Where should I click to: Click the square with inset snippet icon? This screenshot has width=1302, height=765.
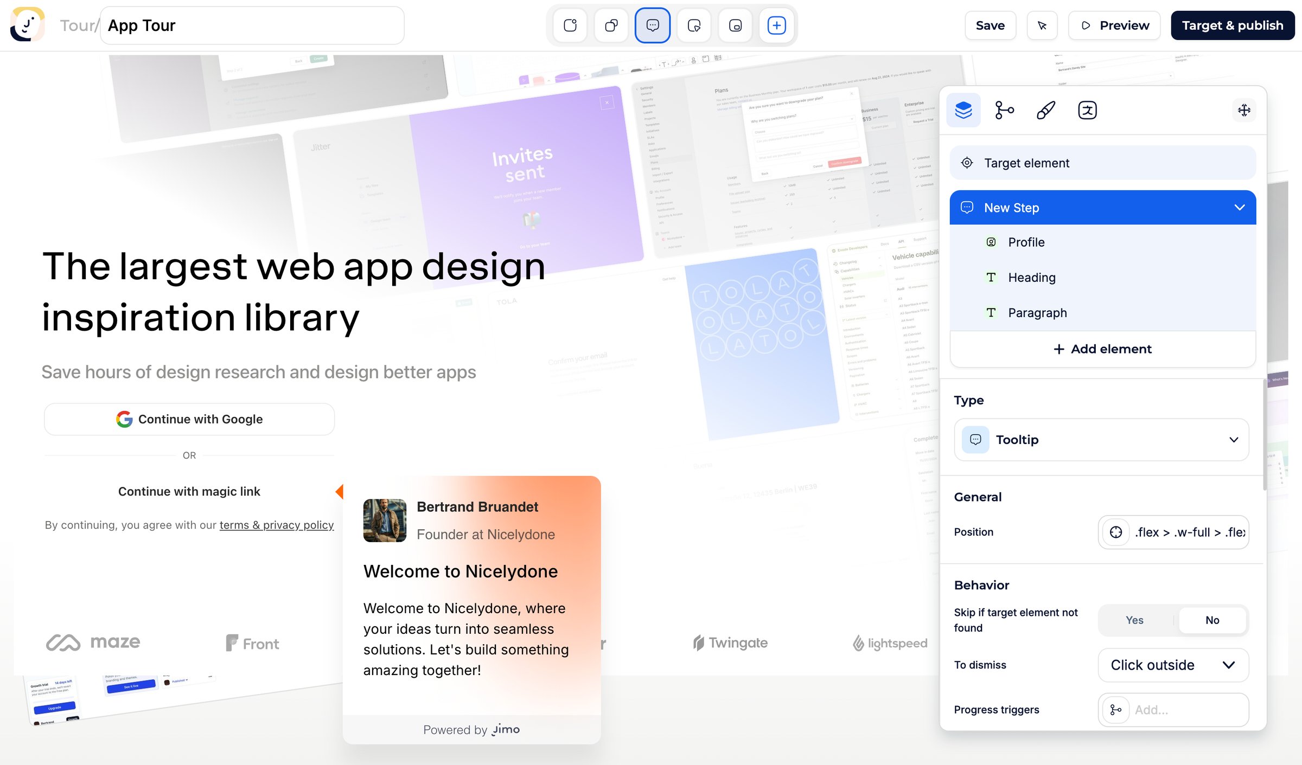pos(735,25)
